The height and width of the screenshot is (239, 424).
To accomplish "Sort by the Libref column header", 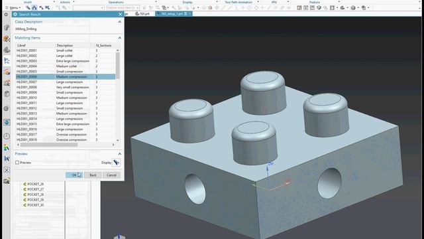I will pyautogui.click(x=35, y=45).
